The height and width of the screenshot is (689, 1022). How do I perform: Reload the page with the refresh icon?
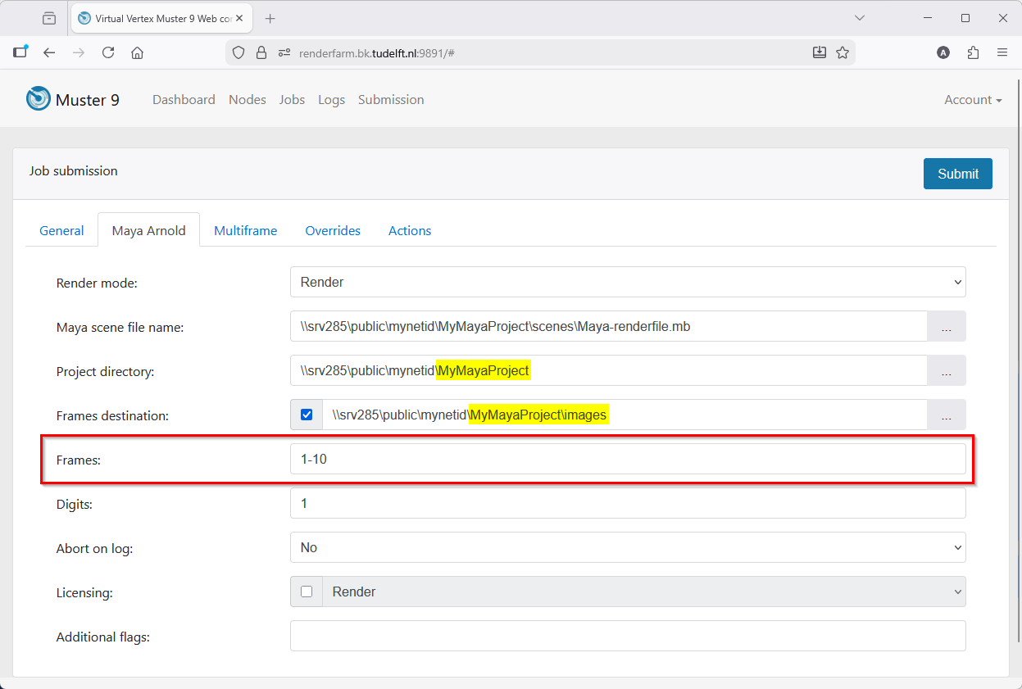(x=108, y=52)
